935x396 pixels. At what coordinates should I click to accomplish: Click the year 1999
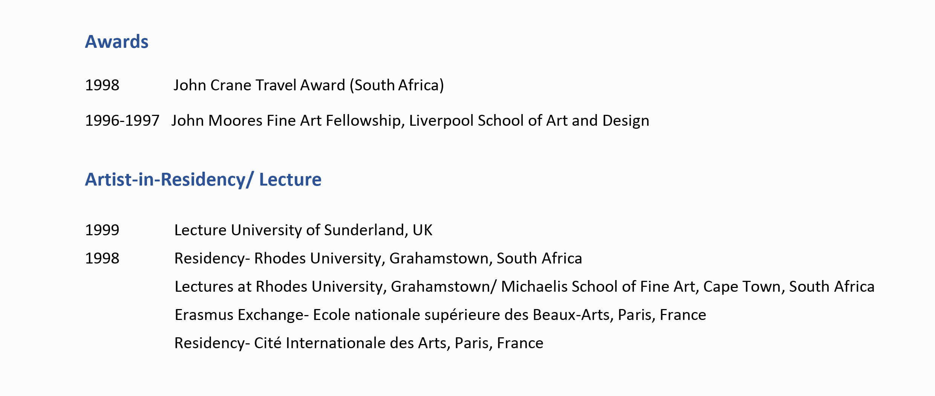102,230
